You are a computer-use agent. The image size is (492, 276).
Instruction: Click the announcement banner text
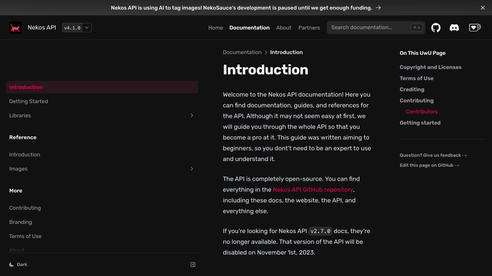(x=241, y=8)
